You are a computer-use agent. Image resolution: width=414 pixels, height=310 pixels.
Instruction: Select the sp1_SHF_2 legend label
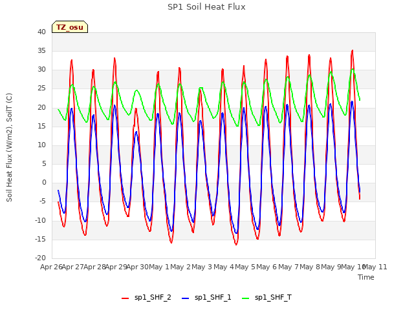(x=153, y=298)
